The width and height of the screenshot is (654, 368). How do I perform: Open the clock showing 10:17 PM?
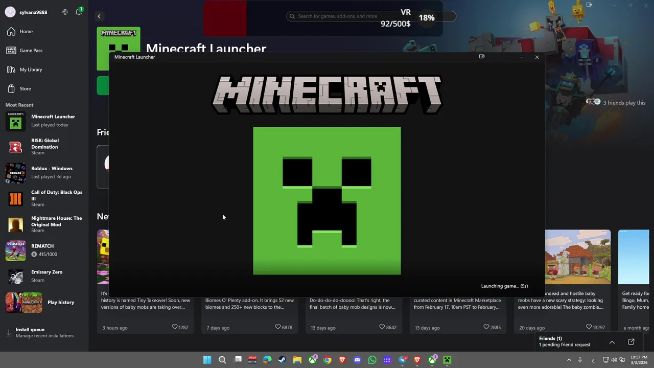639,360
